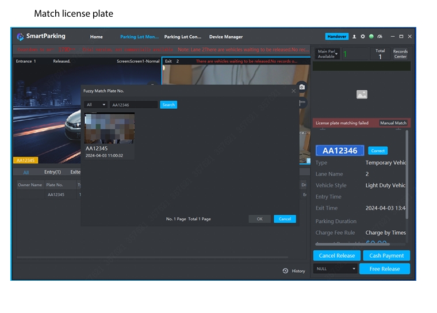The image size is (437, 313).
Task: Open the Device Manager tab
Action: pos(225,37)
